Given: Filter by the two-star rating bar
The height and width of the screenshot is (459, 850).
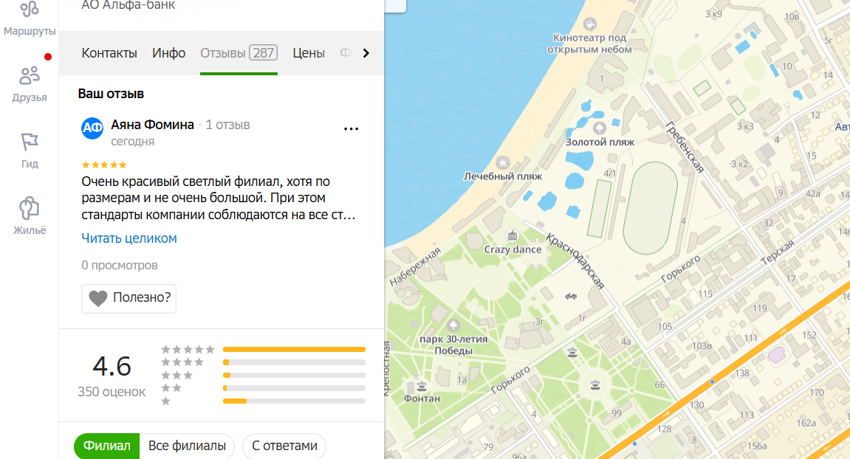Looking at the screenshot, I should coord(295,388).
